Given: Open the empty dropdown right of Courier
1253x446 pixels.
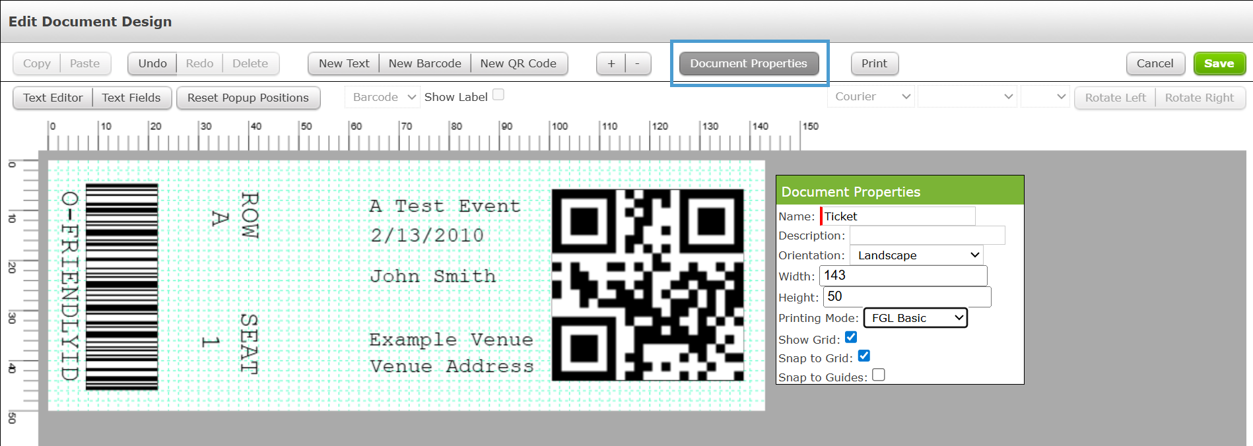Looking at the screenshot, I should click(967, 96).
